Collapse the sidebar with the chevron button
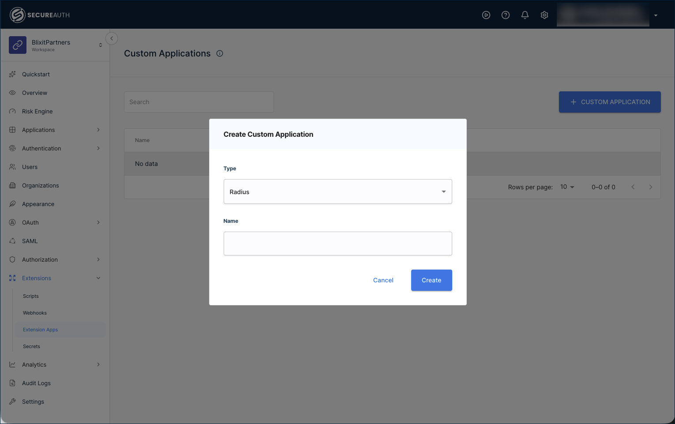The image size is (675, 424). click(112, 38)
